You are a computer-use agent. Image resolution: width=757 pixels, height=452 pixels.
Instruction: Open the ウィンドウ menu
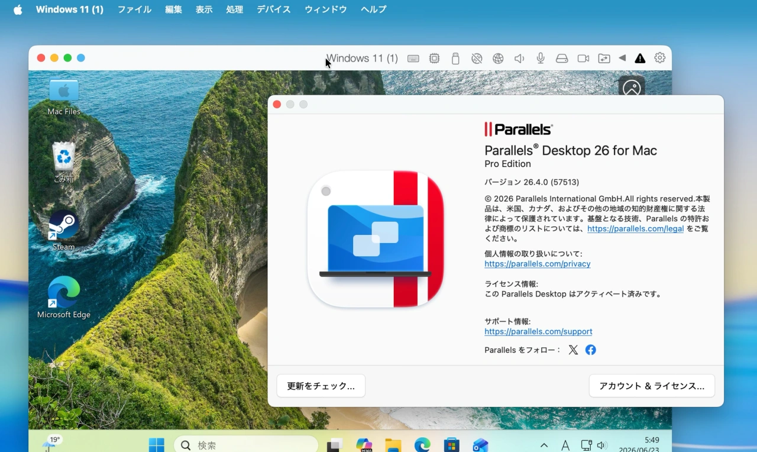326,9
